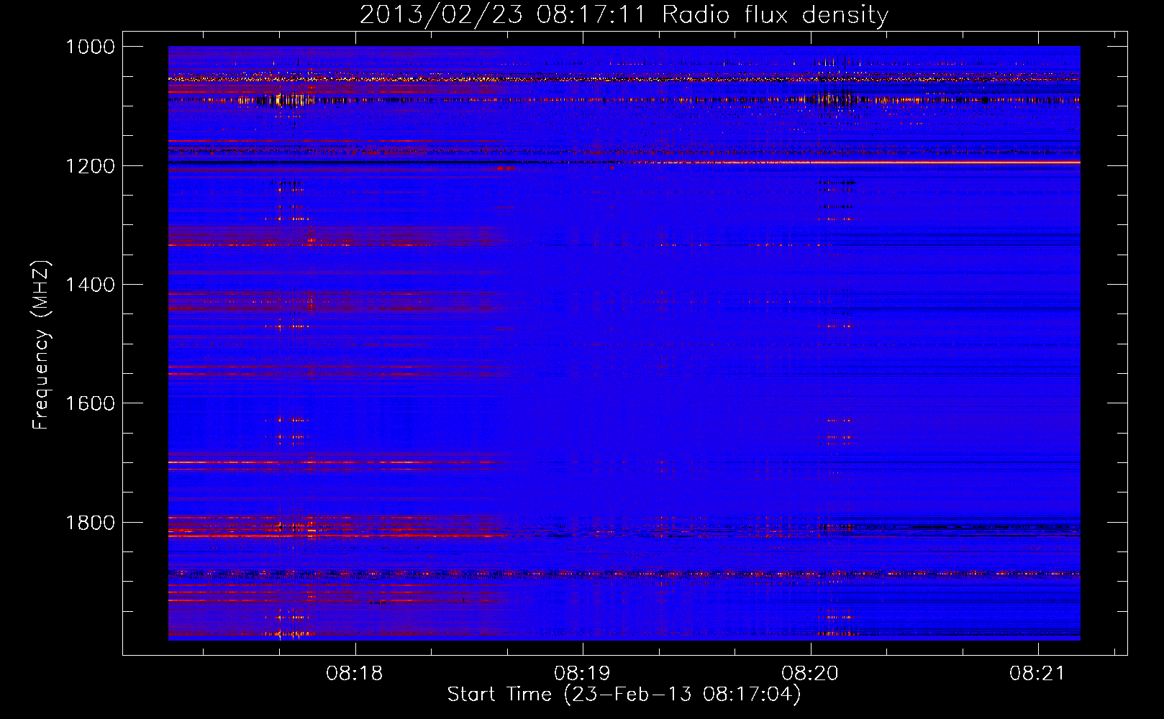Click the 08:20 time tick label
This screenshot has width=1164, height=719.
[810, 673]
